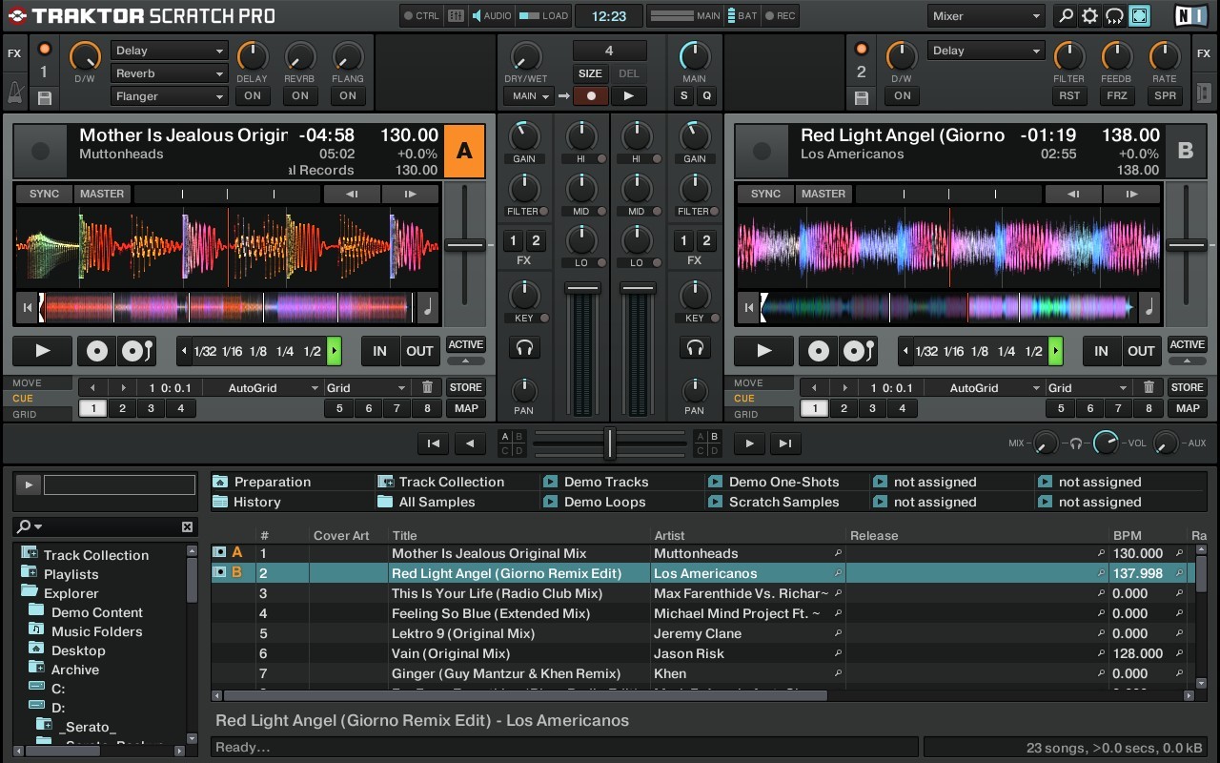Image resolution: width=1220 pixels, height=763 pixels.
Task: Delete Deck A cue point trash icon
Action: 427,387
